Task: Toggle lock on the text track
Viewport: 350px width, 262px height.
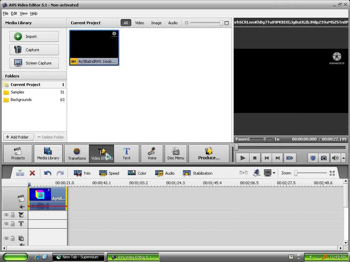Action: 13,224
